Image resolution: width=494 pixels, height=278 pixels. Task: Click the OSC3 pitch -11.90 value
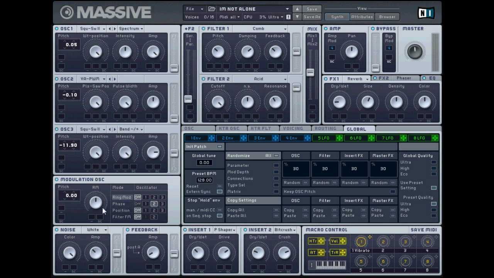(x=69, y=145)
